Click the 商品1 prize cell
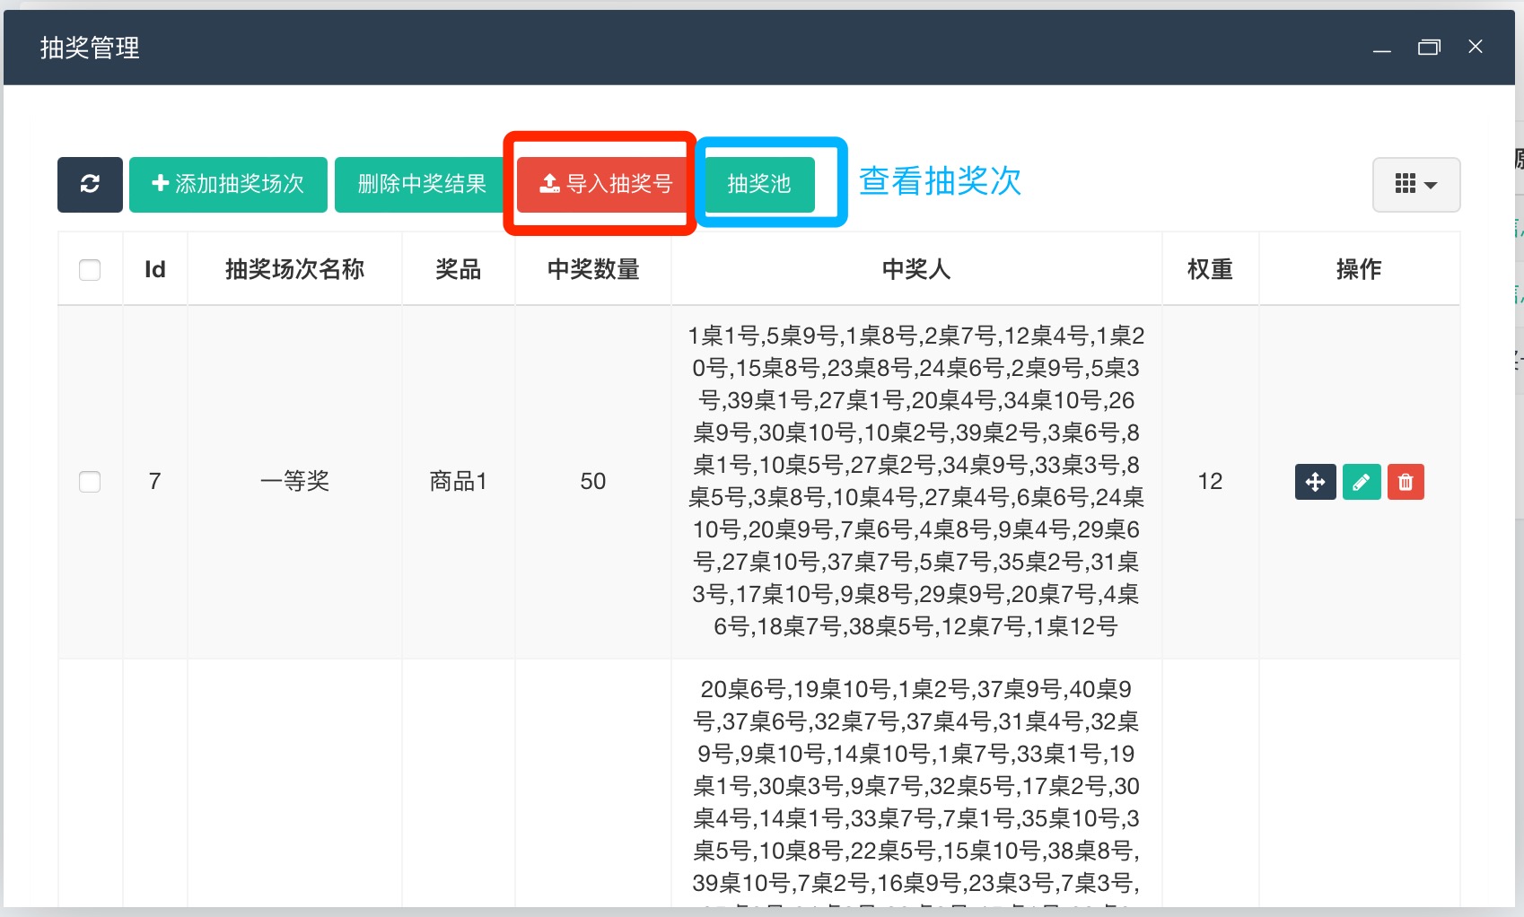The image size is (1524, 917). [458, 482]
